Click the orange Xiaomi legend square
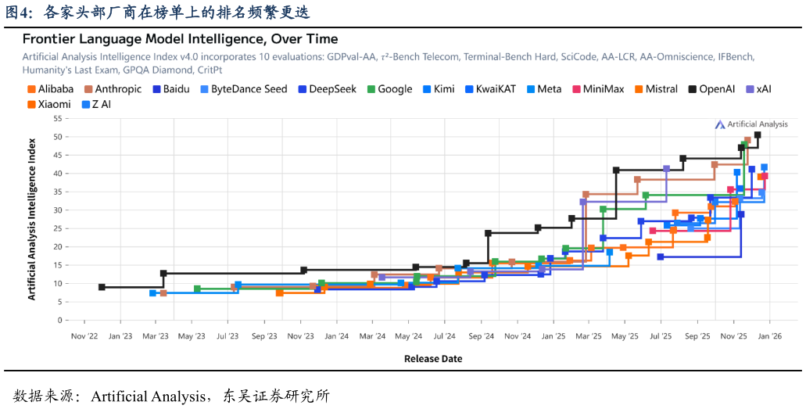 [31, 104]
